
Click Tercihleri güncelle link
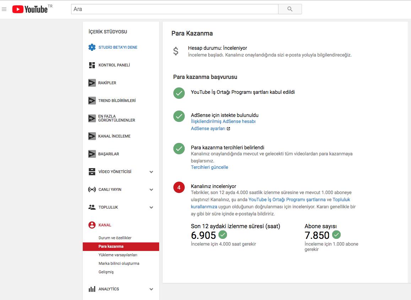210,167
